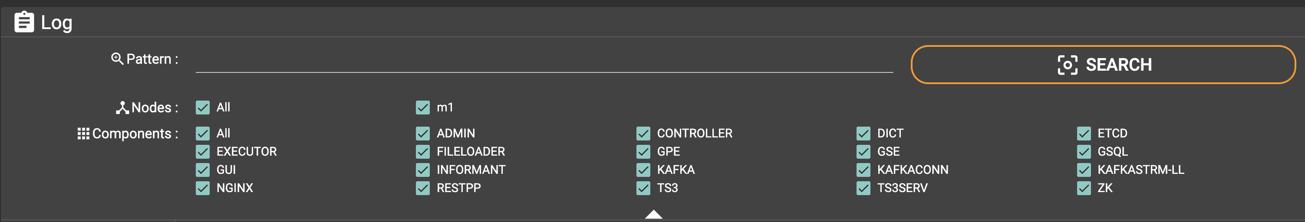This screenshot has height=222, width=1305.
Task: Uncheck the NGINX component
Action: pos(203,188)
